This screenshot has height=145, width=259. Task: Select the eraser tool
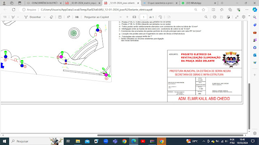[x=51, y=17]
